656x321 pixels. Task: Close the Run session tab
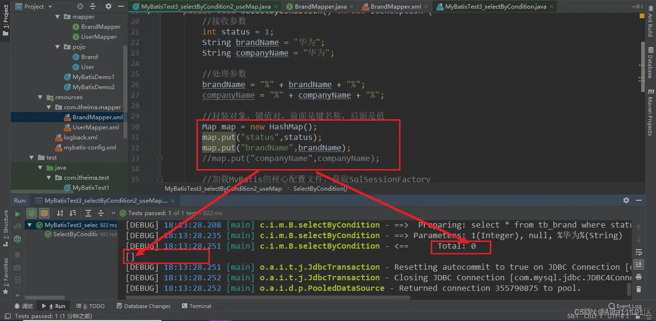(x=173, y=201)
